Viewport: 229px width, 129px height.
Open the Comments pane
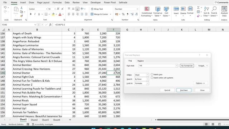pyautogui.click(x=221, y=3)
